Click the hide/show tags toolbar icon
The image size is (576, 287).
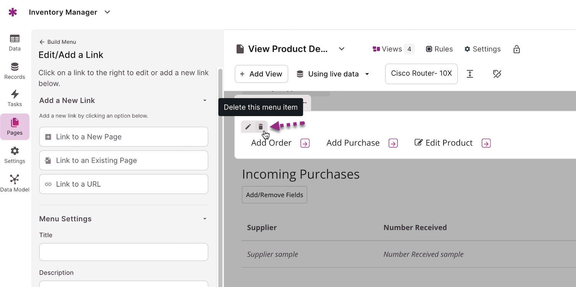497,74
